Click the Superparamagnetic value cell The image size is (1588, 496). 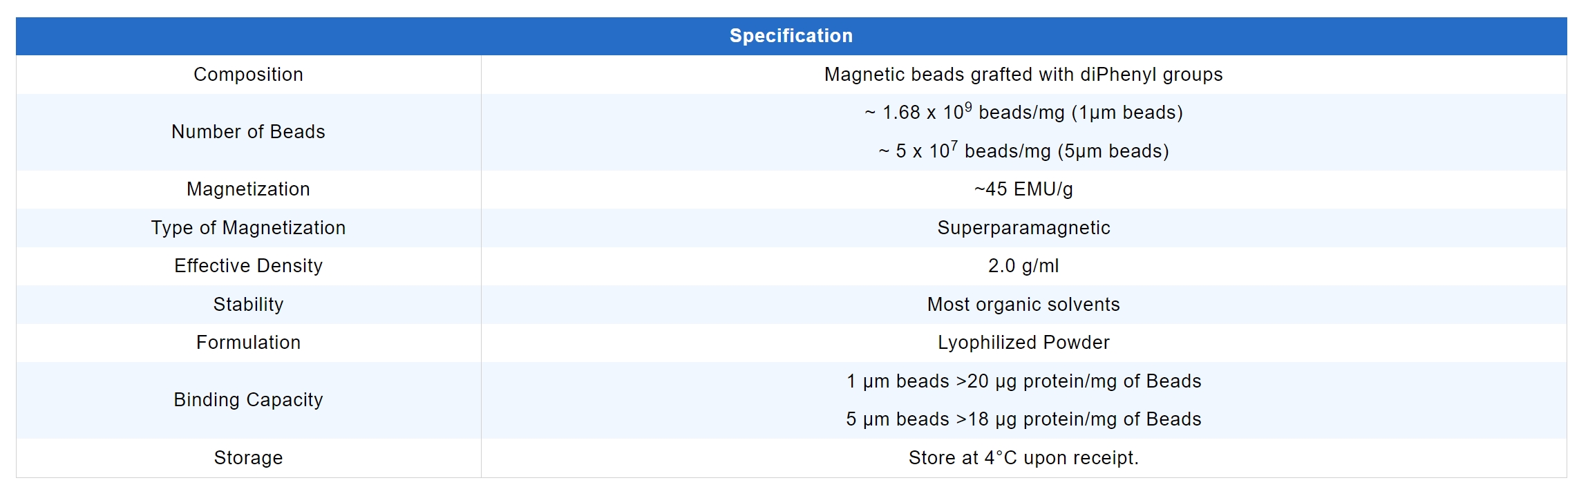[1023, 228]
